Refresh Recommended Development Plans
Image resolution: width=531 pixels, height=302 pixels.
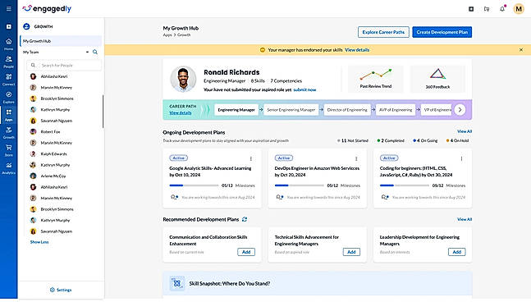point(245,219)
